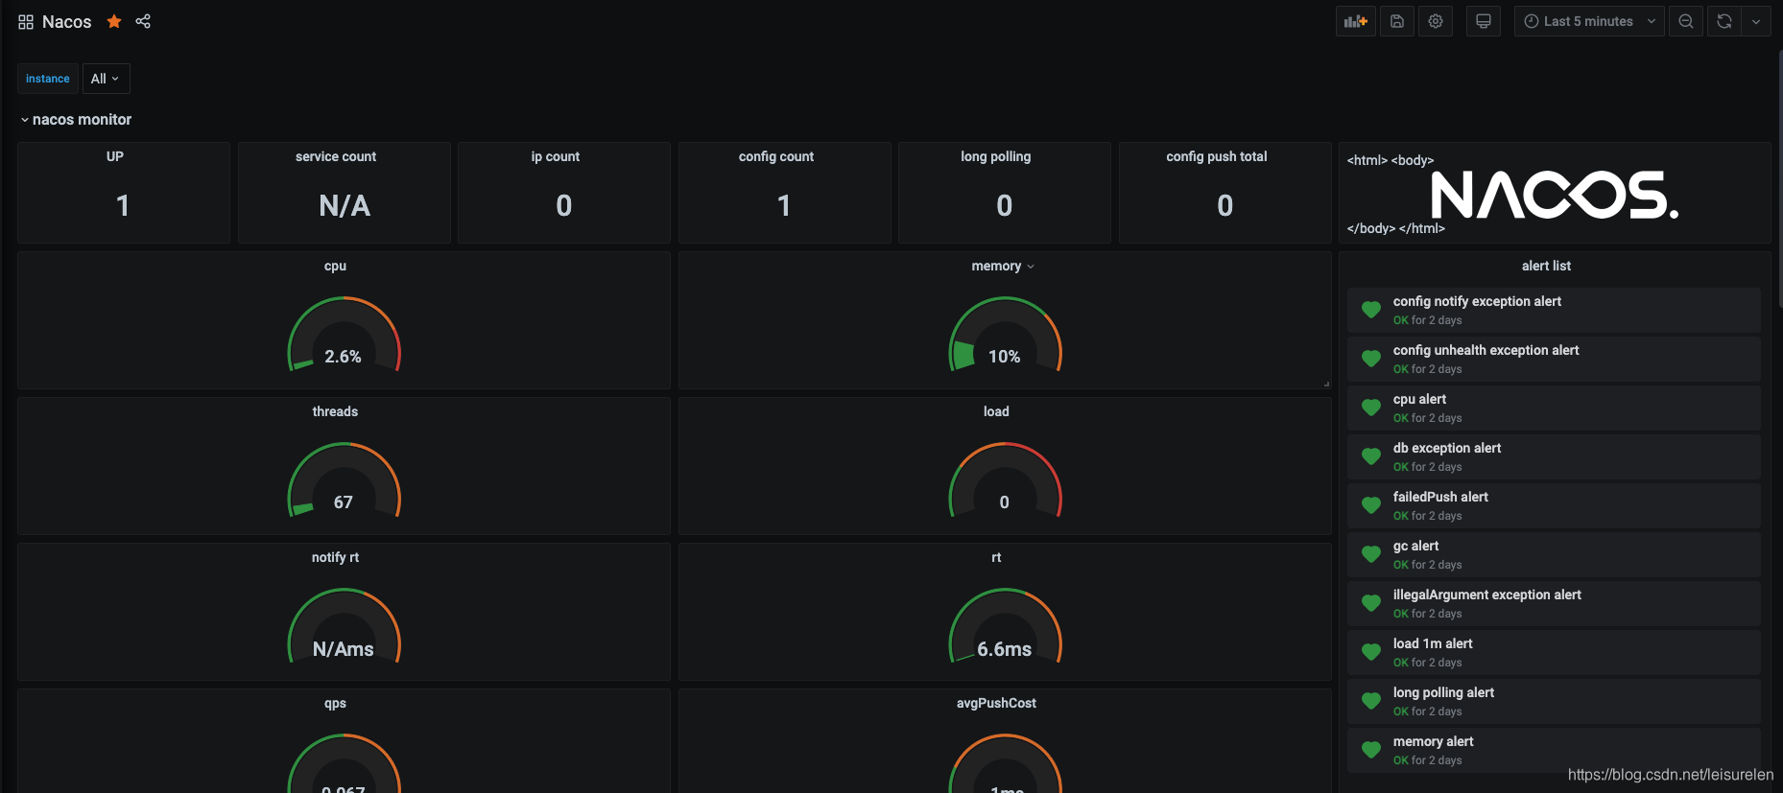
Task: Click the rt gauge showing 6.6ms
Action: 1005,627
